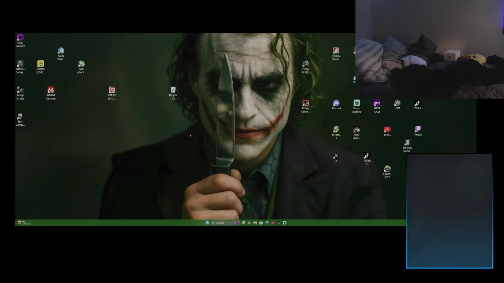
Task: Launch the MSI Afterburner shortcut
Action: coord(81,67)
